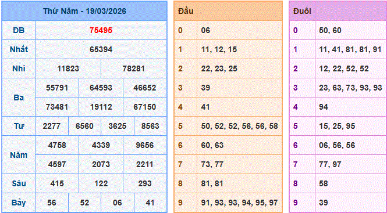
Task: Click fifth prize number 4597
Action: point(57,164)
